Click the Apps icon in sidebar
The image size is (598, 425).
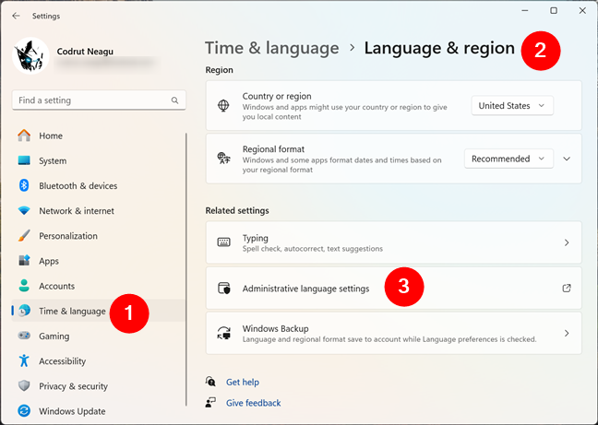pyautogui.click(x=24, y=261)
